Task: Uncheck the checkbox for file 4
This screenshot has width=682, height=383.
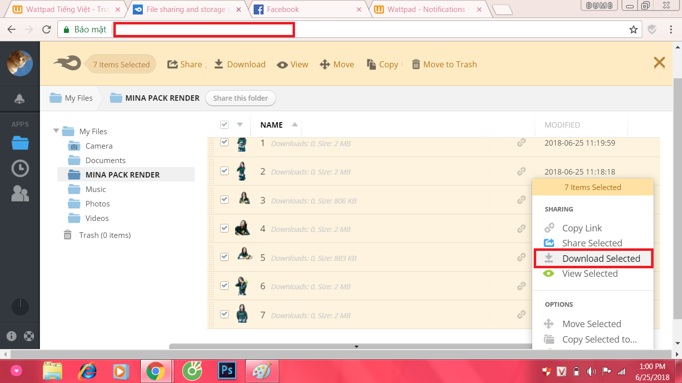Action: (224, 228)
